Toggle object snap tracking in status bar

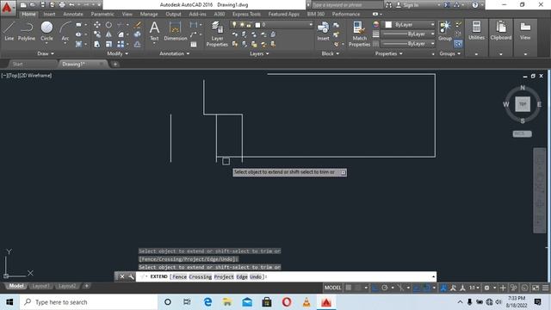click(417, 288)
